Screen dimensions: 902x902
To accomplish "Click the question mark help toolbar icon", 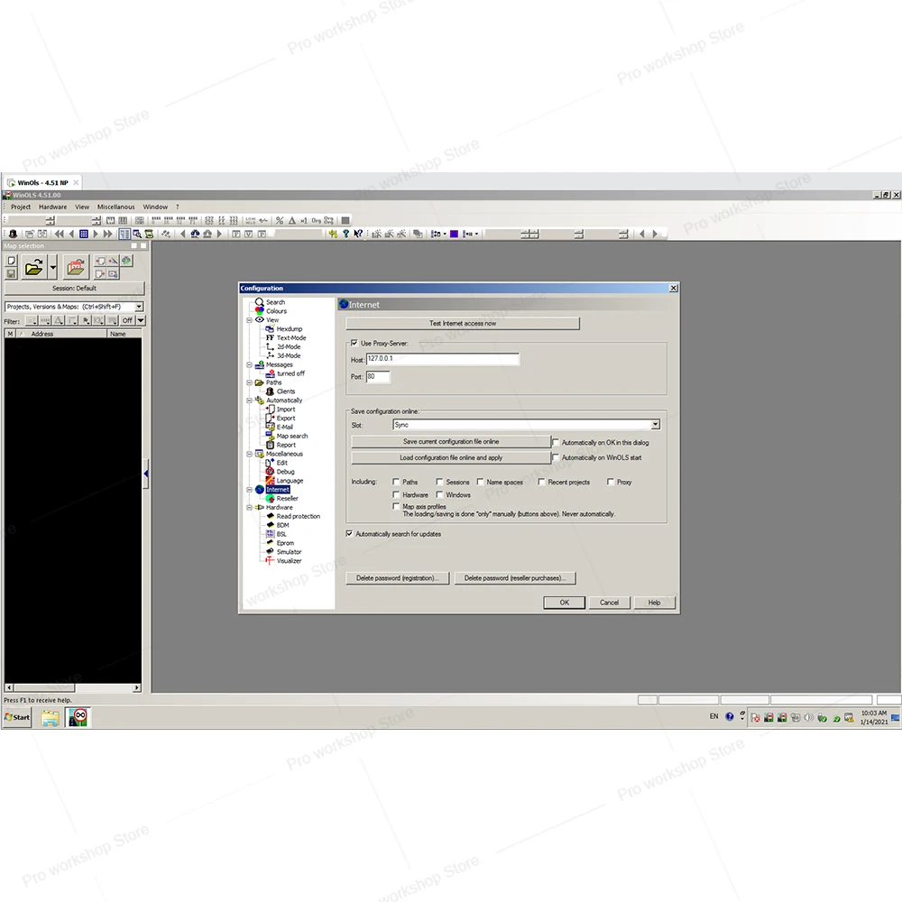I will [x=345, y=235].
